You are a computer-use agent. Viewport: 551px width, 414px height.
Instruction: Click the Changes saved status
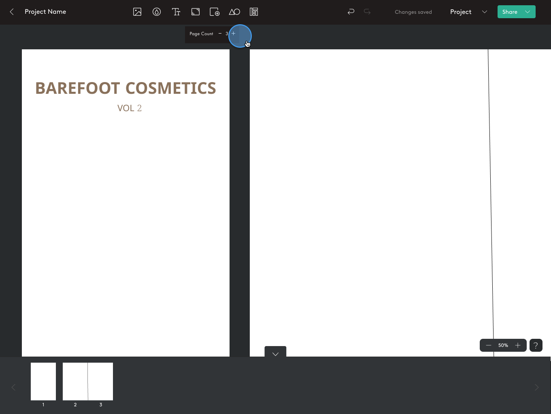pos(413,12)
